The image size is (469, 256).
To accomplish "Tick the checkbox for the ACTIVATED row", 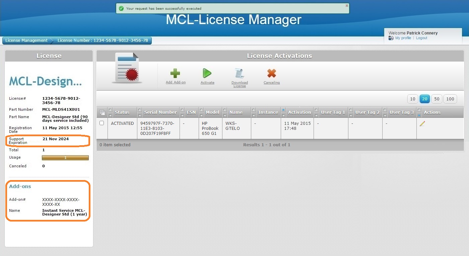I will tap(102, 123).
